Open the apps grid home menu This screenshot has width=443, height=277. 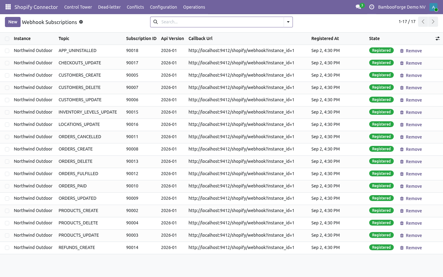coord(8,7)
